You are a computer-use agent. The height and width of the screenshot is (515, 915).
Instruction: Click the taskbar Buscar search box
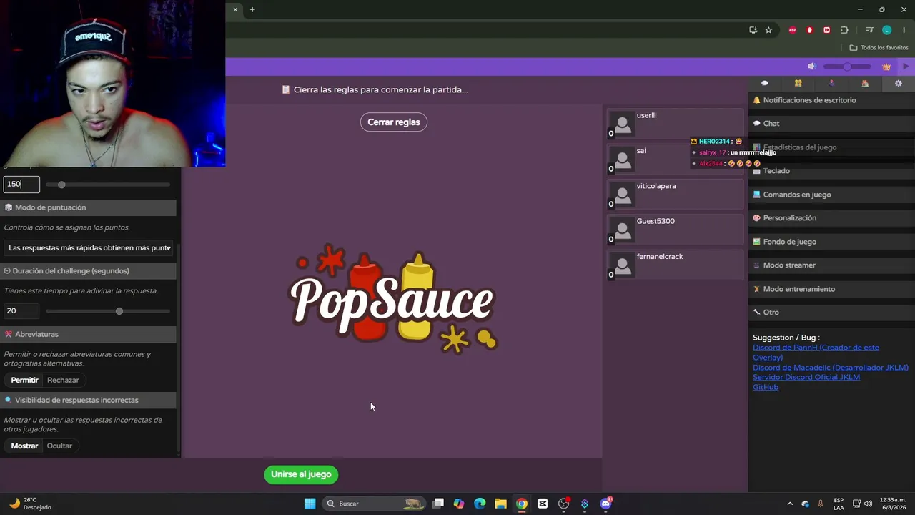[x=375, y=504]
